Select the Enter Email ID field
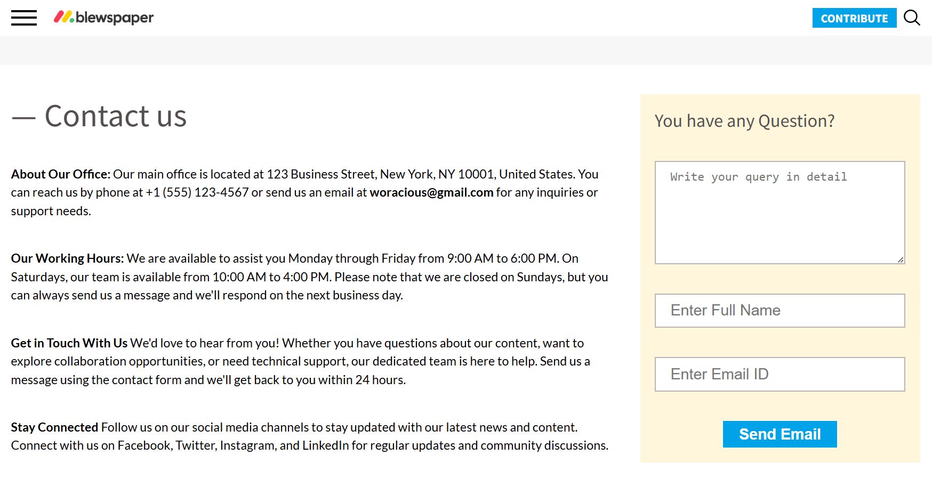 (780, 374)
